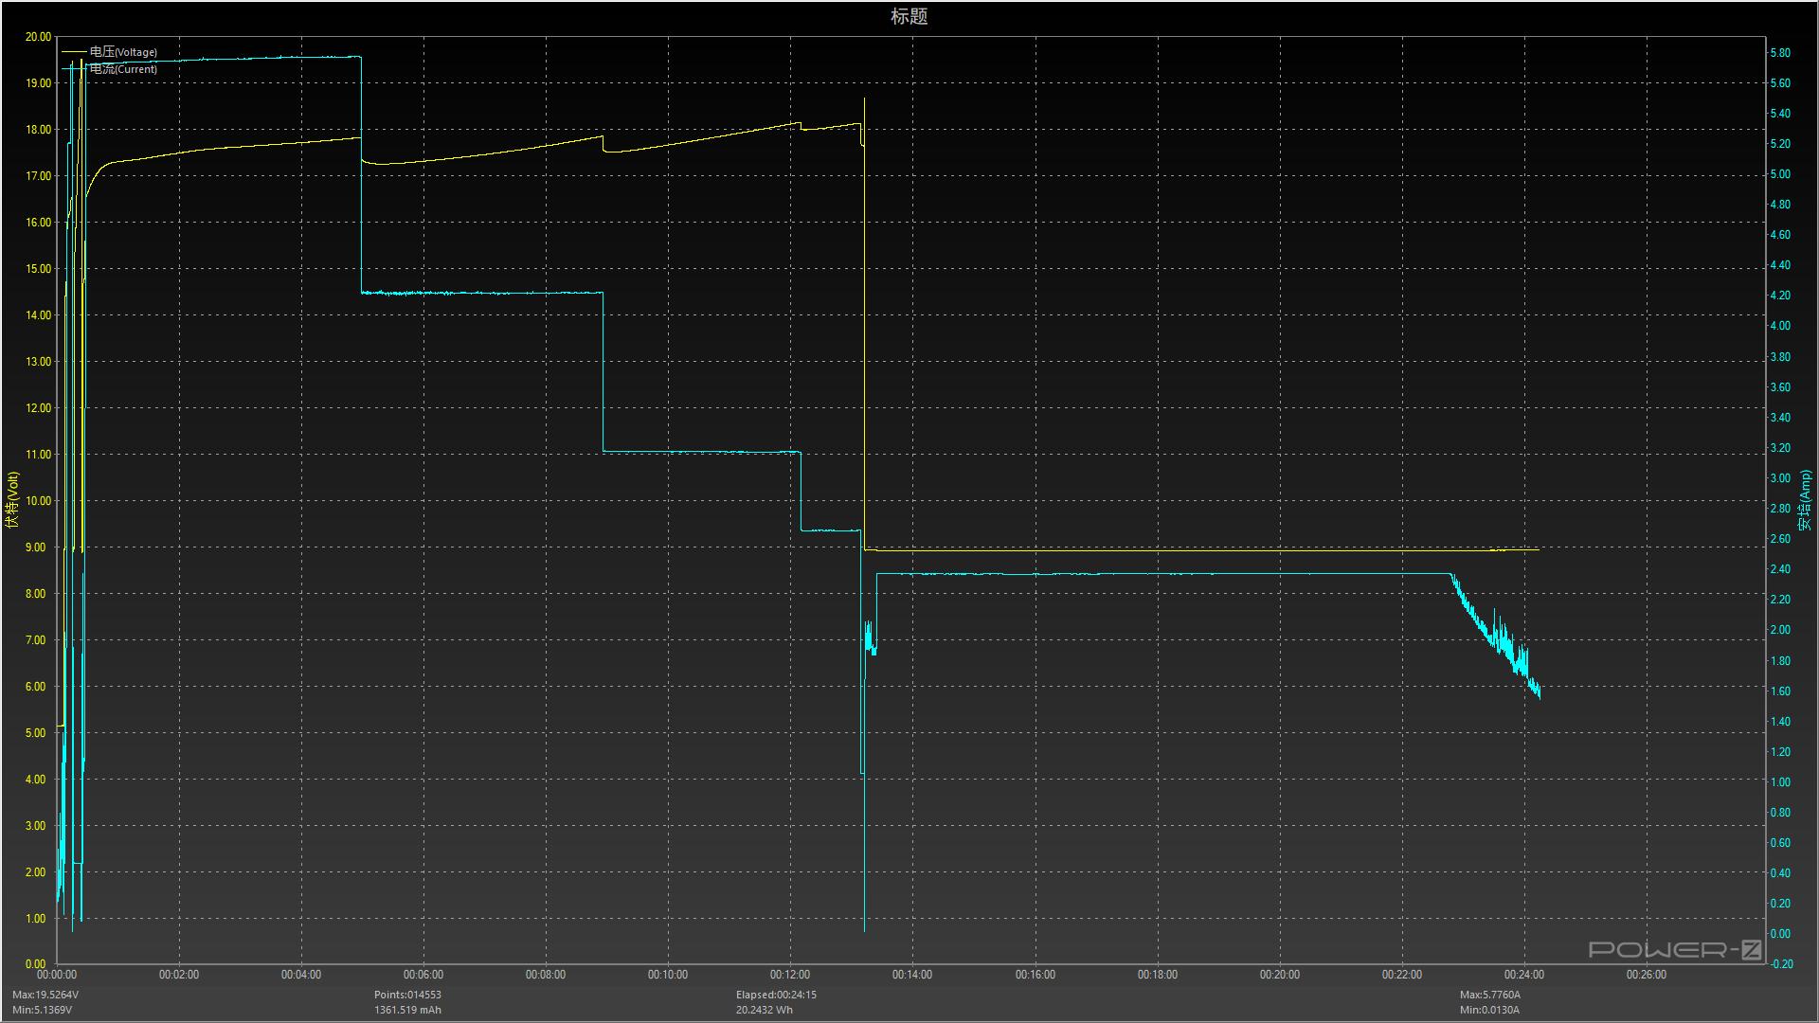Screen dimensions: 1819x1023
Task: Click the Min:5.1369V readout
Action: (x=42, y=1010)
